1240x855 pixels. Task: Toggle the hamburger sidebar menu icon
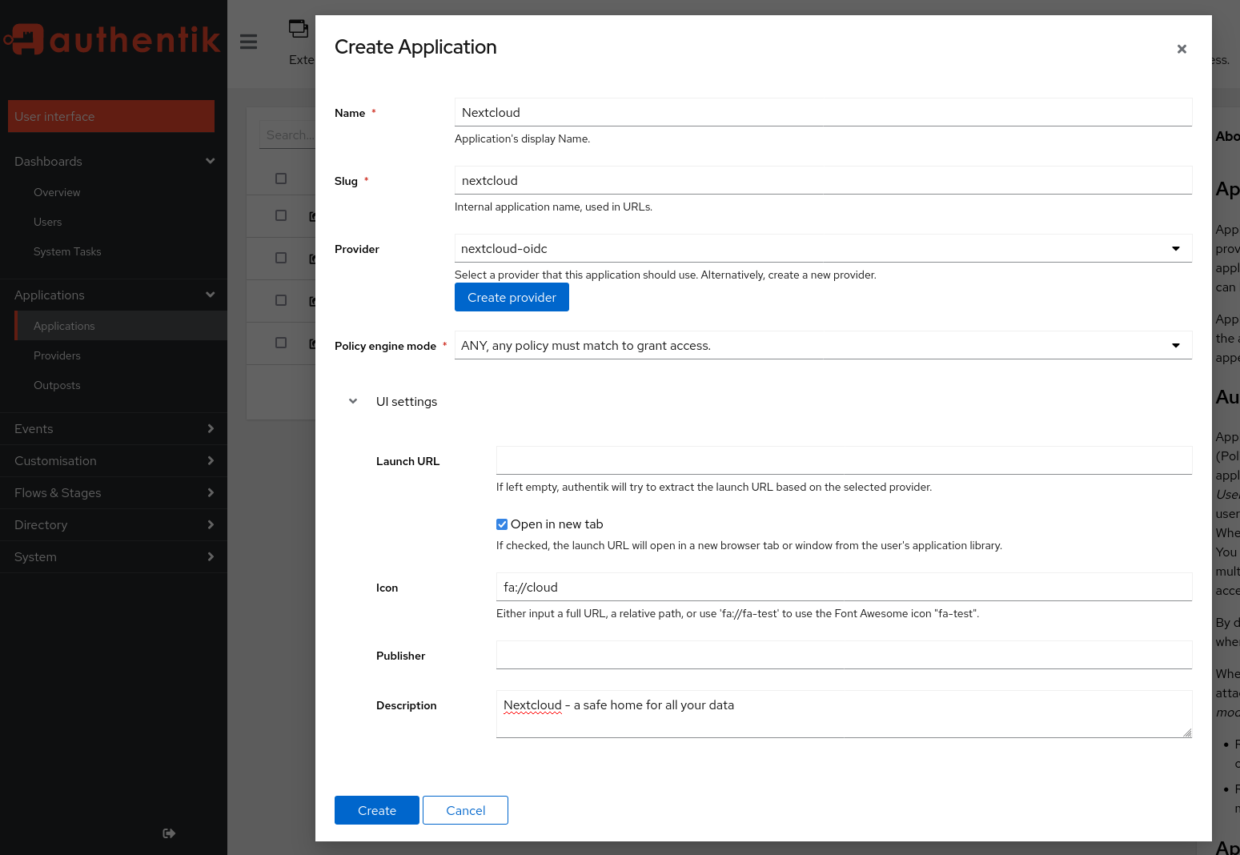(249, 42)
